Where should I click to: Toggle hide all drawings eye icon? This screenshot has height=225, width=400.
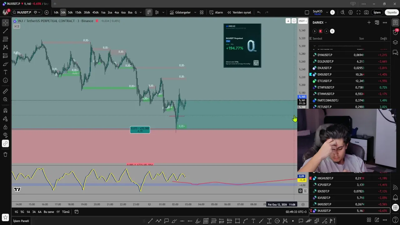point(5,135)
